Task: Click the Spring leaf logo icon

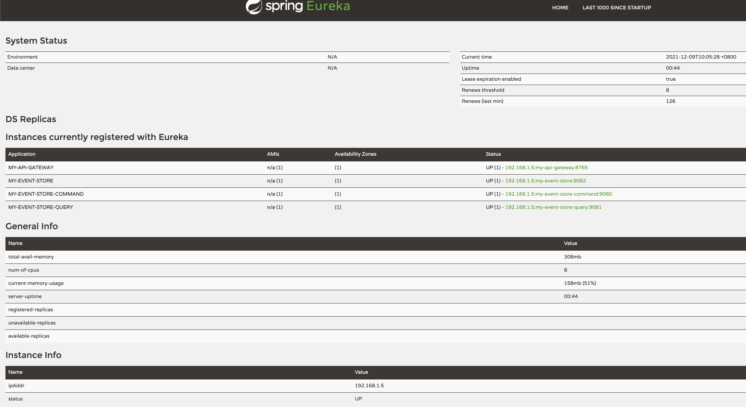Action: pos(254,6)
